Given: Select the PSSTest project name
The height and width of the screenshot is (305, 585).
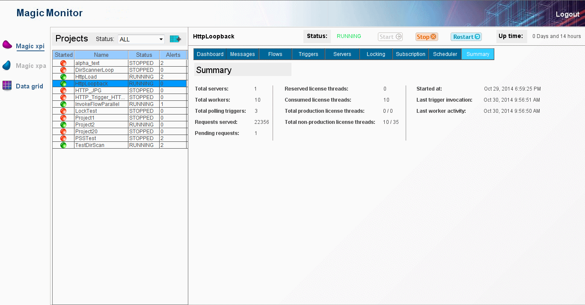Looking at the screenshot, I should (x=86, y=138).
